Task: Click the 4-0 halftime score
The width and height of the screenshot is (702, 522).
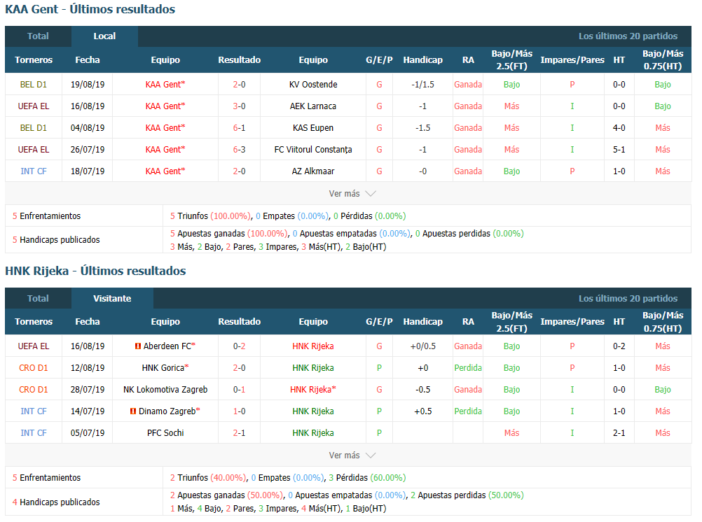Action: (x=619, y=128)
